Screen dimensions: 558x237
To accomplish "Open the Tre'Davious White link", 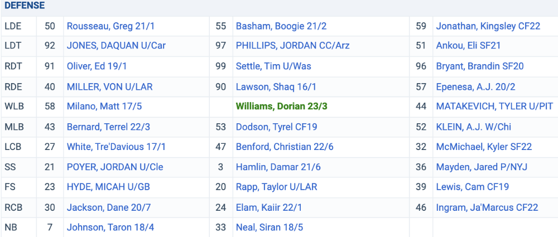I will point(116,147).
